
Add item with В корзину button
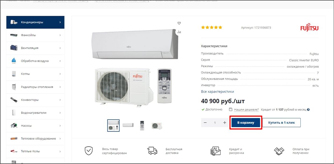click(246, 123)
